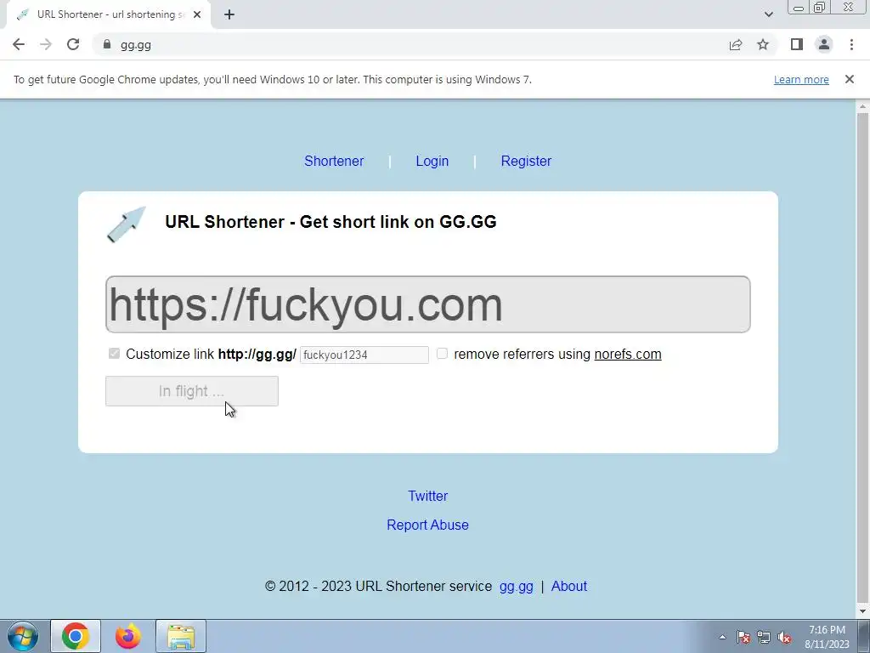This screenshot has height=653, width=870.
Task: Share this page icon in address bar
Action: pos(736,44)
